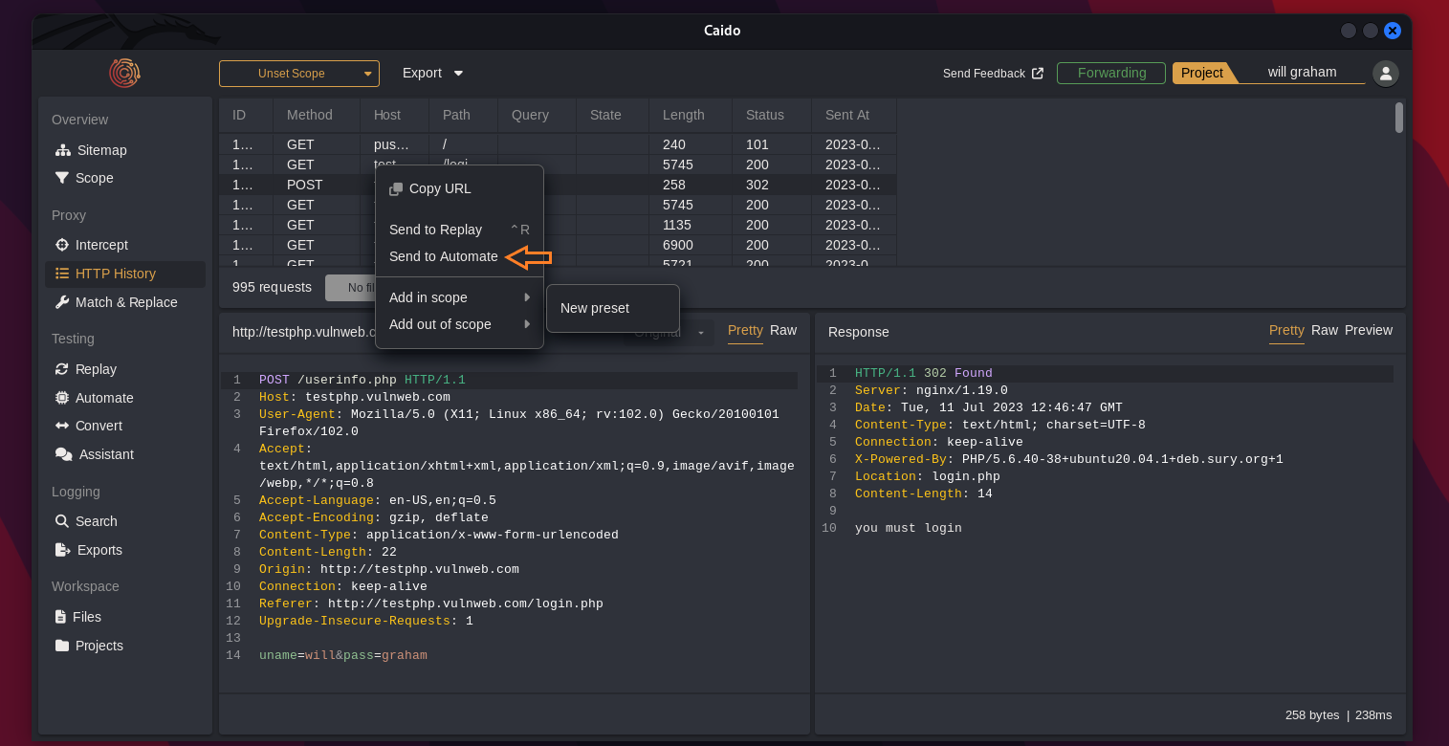
Task: Switch response view to Raw tab
Action: [x=1325, y=330]
